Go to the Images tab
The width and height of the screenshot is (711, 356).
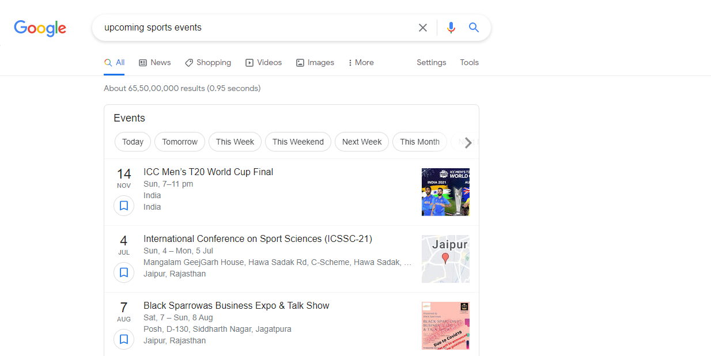tap(315, 62)
